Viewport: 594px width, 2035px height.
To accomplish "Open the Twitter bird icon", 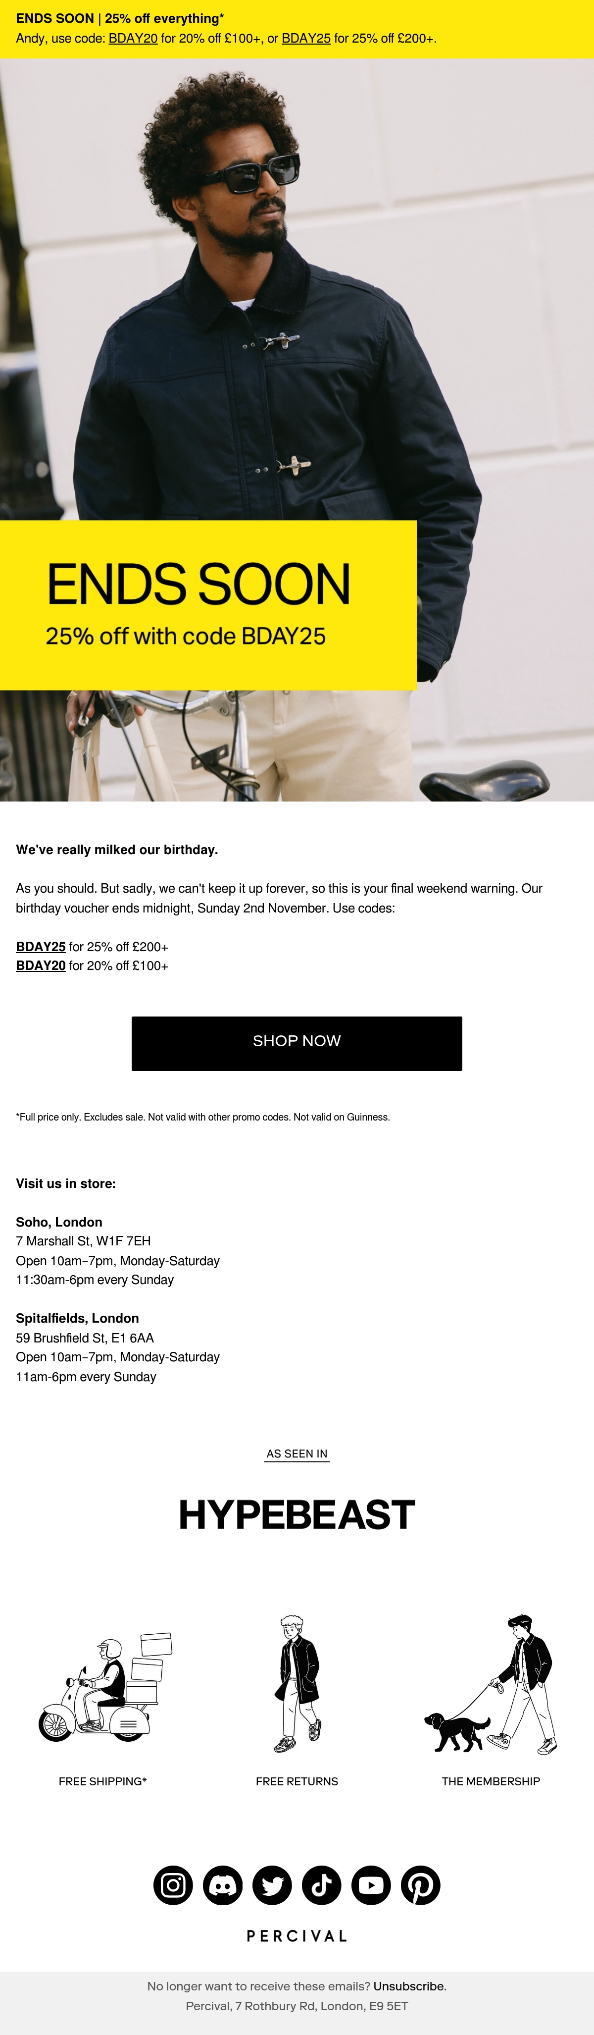I will [273, 1885].
